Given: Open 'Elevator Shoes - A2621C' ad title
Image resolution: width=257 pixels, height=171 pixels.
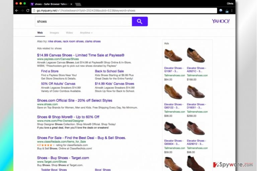Looking at the screenshot, I should tap(196, 70).
